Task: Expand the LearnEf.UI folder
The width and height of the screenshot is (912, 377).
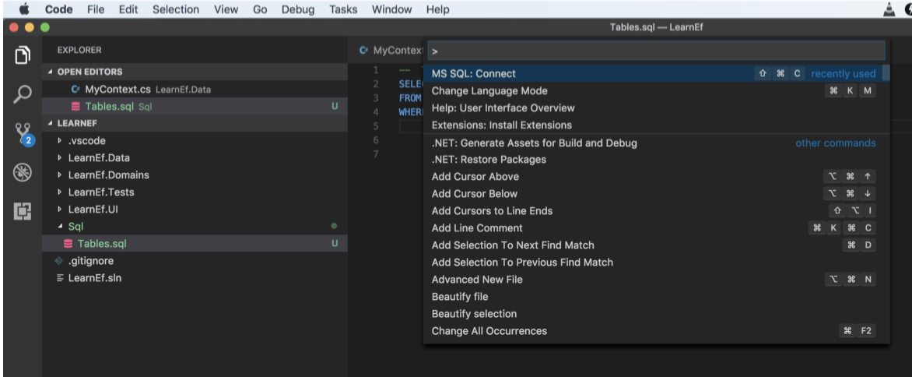Action: [59, 210]
